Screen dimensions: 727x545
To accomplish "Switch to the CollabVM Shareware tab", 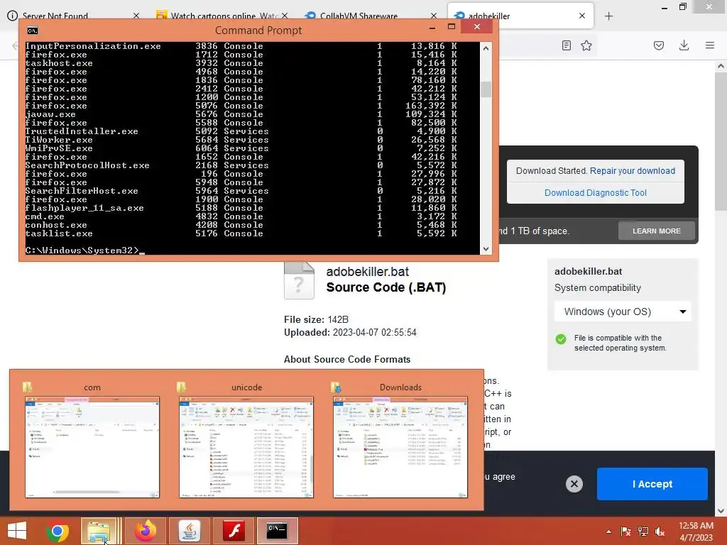I will click(359, 16).
